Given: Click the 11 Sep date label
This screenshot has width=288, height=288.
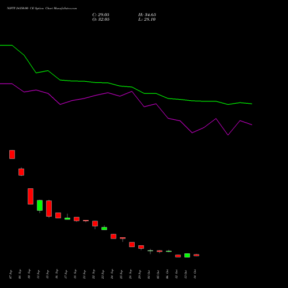Looking at the screenshot, I should (x=39, y=274).
